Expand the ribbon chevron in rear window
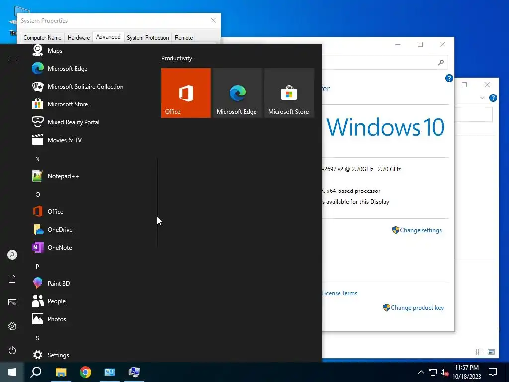This screenshot has height=382, width=509. point(482,98)
